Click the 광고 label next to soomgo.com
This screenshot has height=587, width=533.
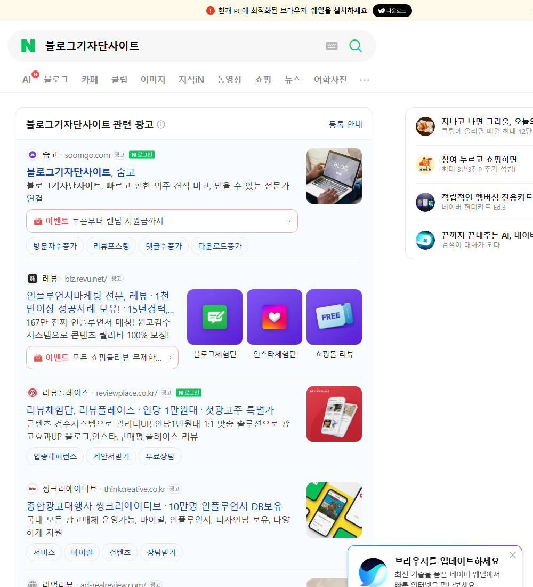point(119,155)
